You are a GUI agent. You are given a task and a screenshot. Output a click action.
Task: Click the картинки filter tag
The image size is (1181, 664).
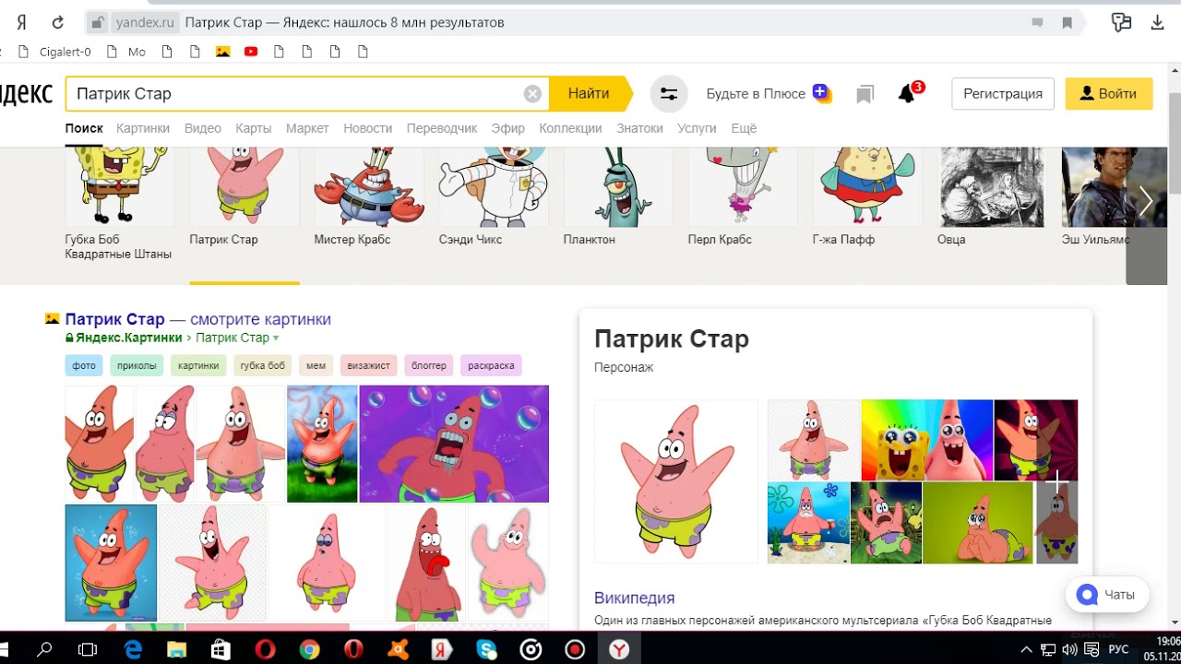[x=198, y=365]
